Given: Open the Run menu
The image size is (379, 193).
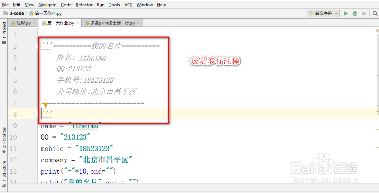Looking at the screenshot, I should [x=101, y=4].
